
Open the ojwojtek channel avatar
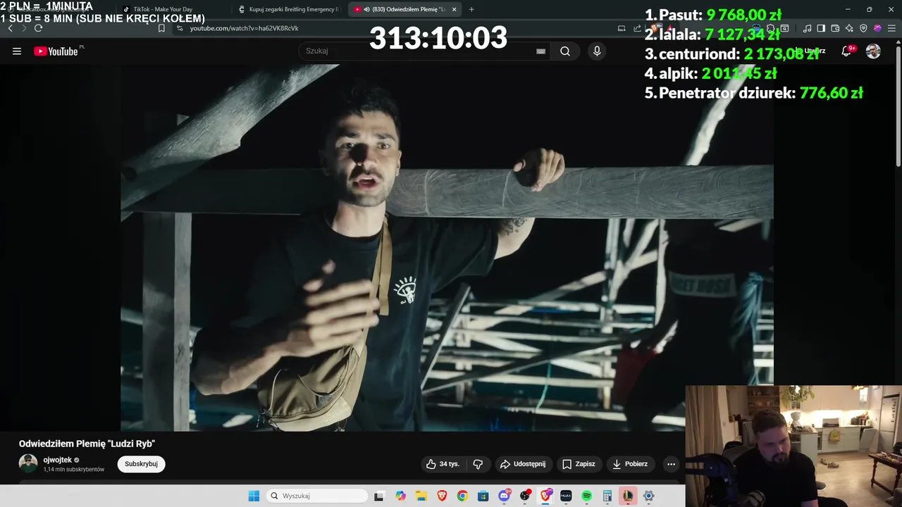point(28,463)
